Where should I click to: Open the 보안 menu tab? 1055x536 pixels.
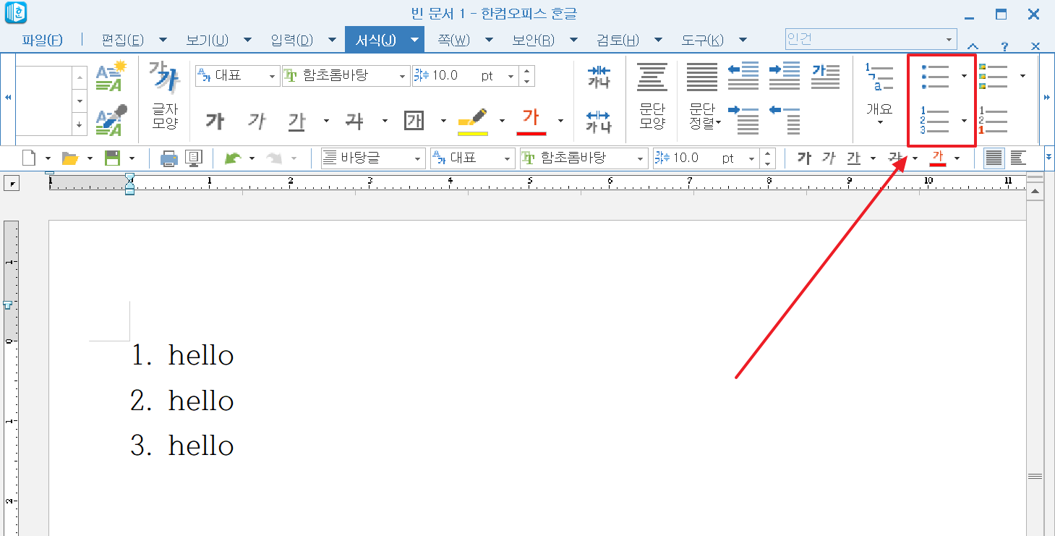pos(534,40)
